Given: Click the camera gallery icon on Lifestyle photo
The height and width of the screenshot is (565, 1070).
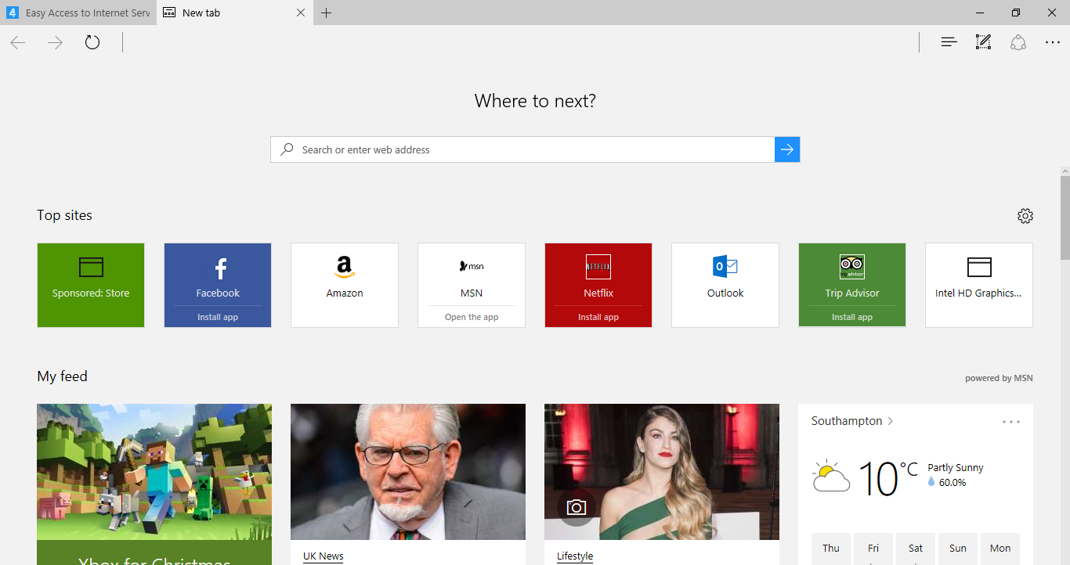Looking at the screenshot, I should [x=577, y=508].
